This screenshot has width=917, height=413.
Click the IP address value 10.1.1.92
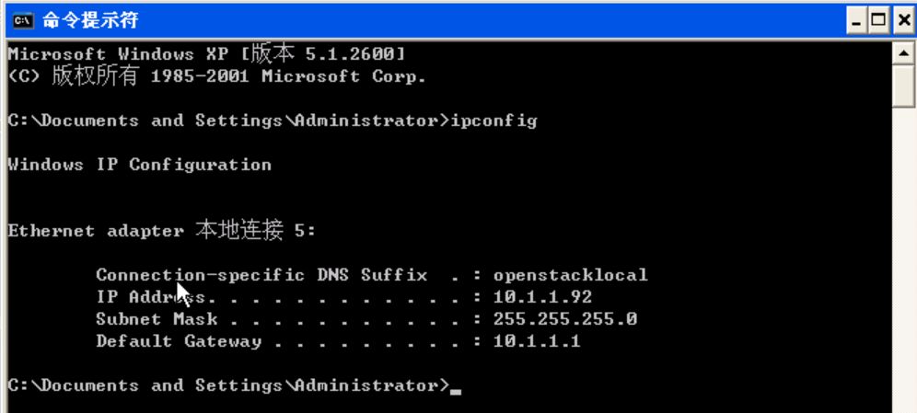[x=542, y=297]
